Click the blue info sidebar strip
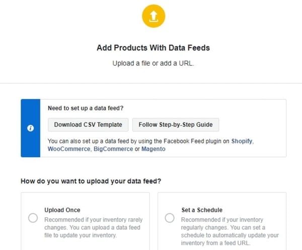 [30, 128]
